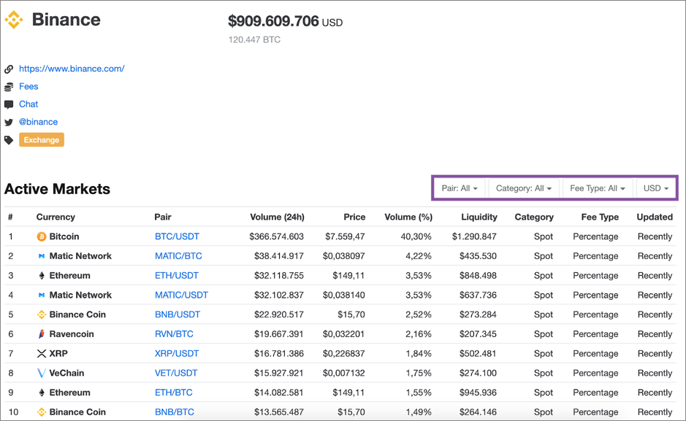This screenshot has width=686, height=421.
Task: Click the Fee Type column header
Action: tap(600, 217)
